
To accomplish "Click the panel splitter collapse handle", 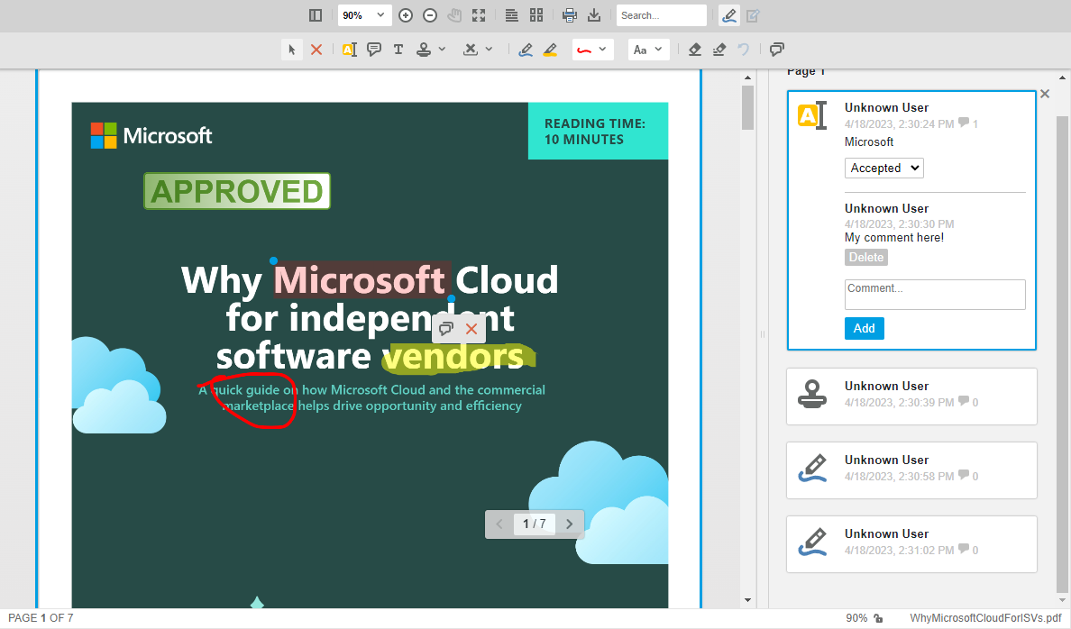I will click(763, 334).
